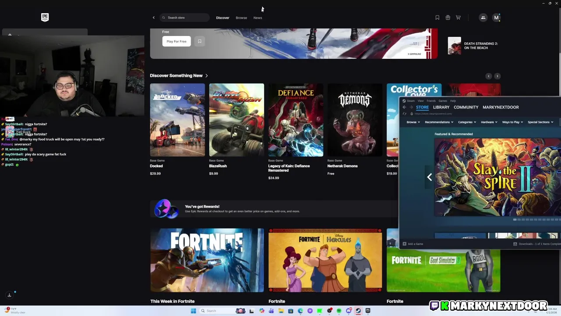This screenshot has width=561, height=316.
Task: Open Steam from the taskbar
Action: (358, 311)
